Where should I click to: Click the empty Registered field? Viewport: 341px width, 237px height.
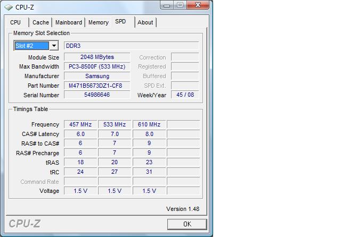click(x=185, y=66)
